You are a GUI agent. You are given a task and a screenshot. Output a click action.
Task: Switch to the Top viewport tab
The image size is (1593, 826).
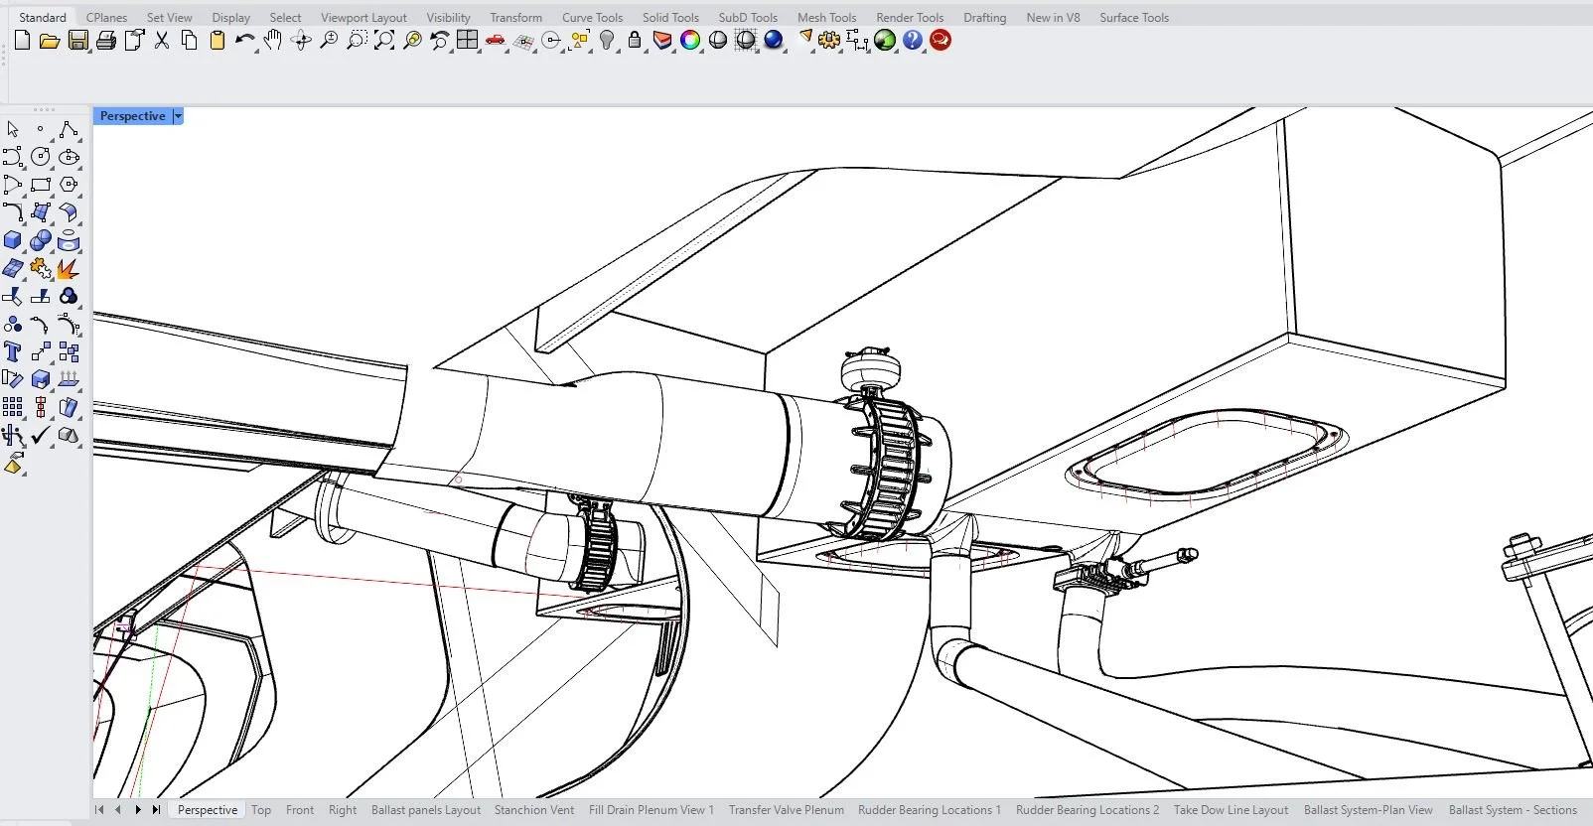point(261,810)
